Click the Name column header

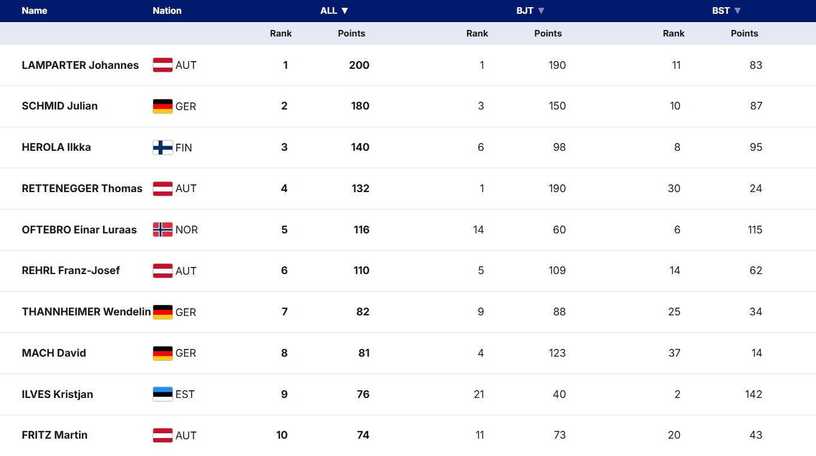(34, 11)
